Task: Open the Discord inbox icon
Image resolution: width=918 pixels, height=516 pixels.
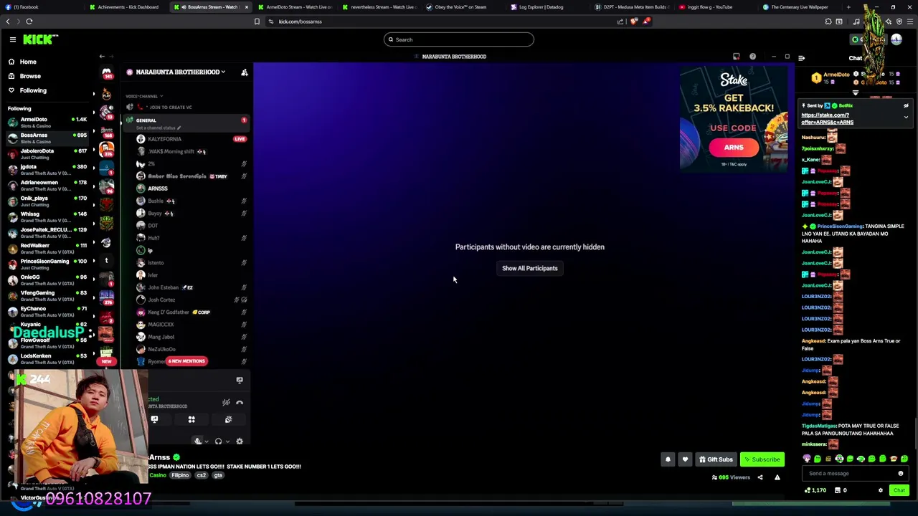Action: (x=736, y=57)
